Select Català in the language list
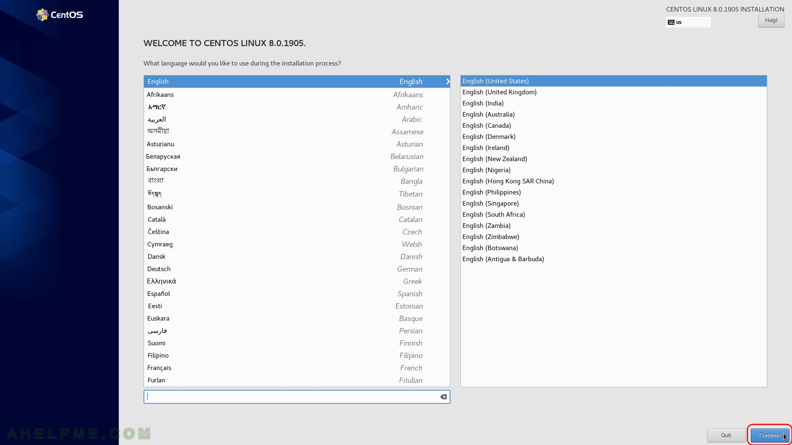Screen dimensions: 792x445 tap(297, 220)
